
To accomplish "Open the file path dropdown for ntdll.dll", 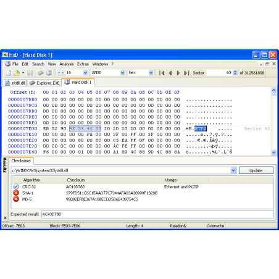I will [233, 170].
